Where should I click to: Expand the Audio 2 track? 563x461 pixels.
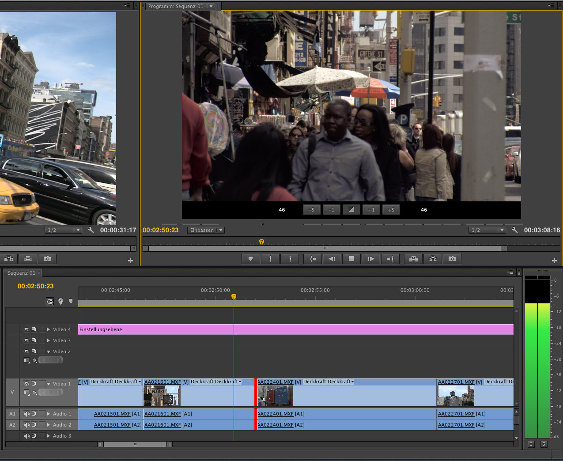pyautogui.click(x=49, y=425)
